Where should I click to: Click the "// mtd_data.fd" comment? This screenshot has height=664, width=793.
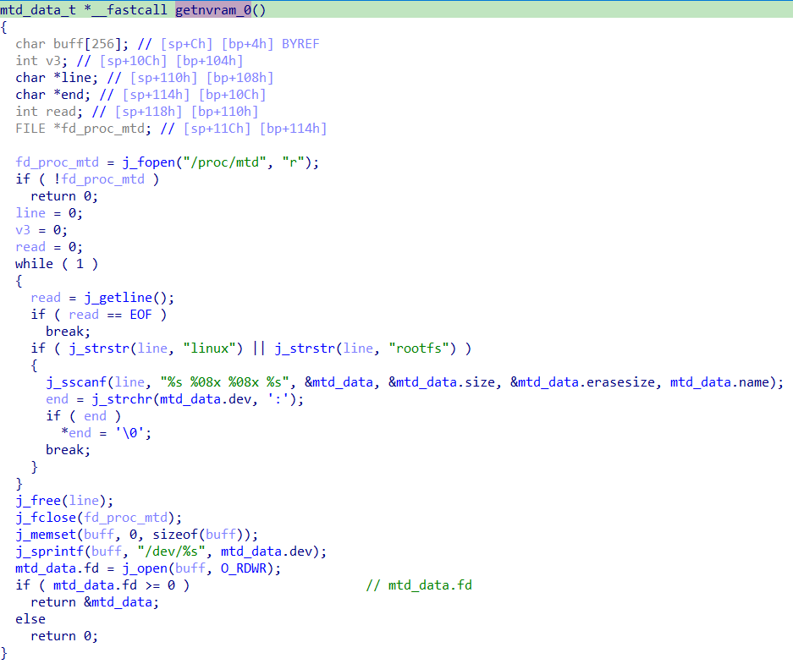(x=419, y=585)
